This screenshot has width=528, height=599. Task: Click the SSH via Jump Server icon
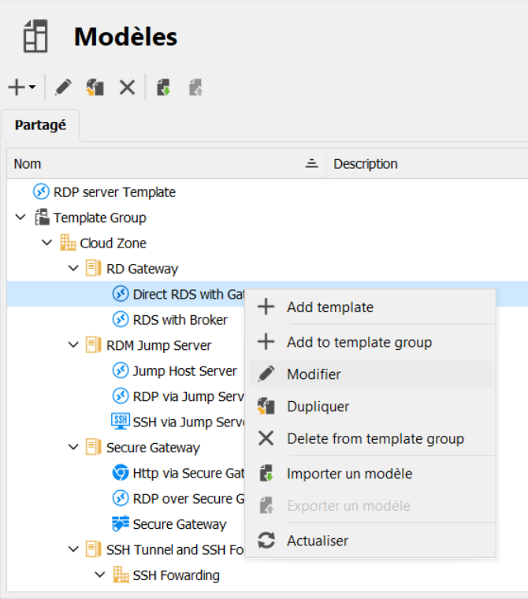click(x=120, y=422)
